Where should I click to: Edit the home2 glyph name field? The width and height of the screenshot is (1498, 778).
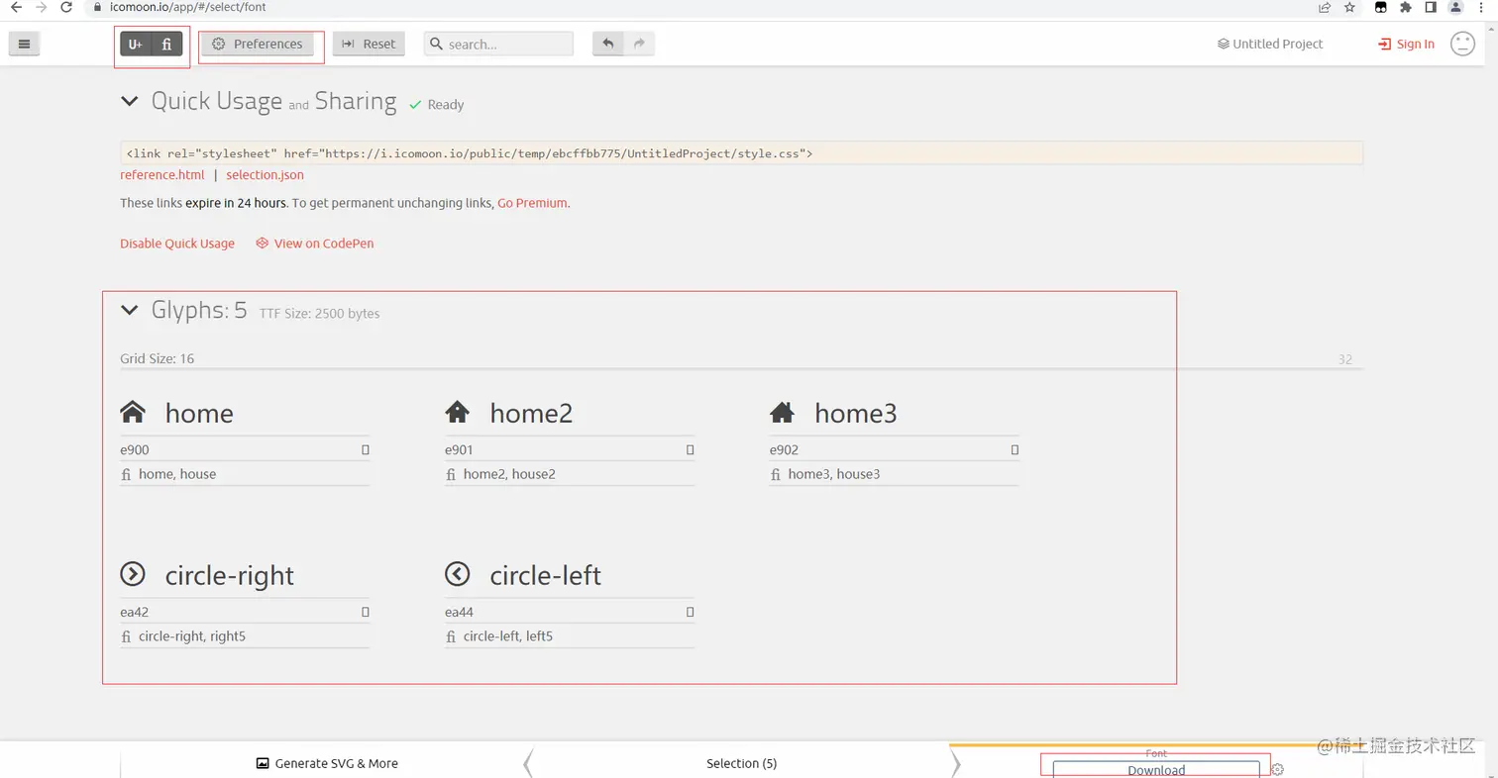coord(591,413)
